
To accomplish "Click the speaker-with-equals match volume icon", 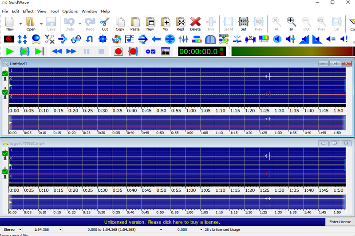I will (x=331, y=39).
